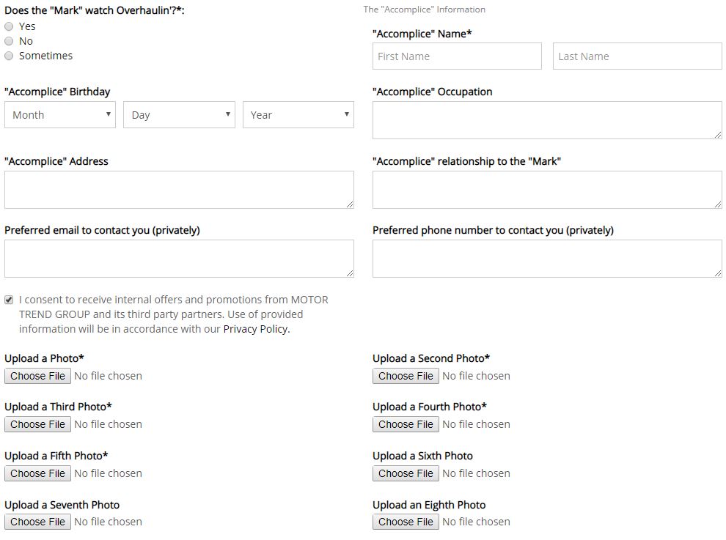The width and height of the screenshot is (726, 540).
Task: Choose a file for the Fifth Photo
Action: tap(38, 473)
